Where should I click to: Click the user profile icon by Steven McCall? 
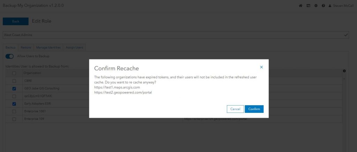pyautogui.click(x=330, y=6)
